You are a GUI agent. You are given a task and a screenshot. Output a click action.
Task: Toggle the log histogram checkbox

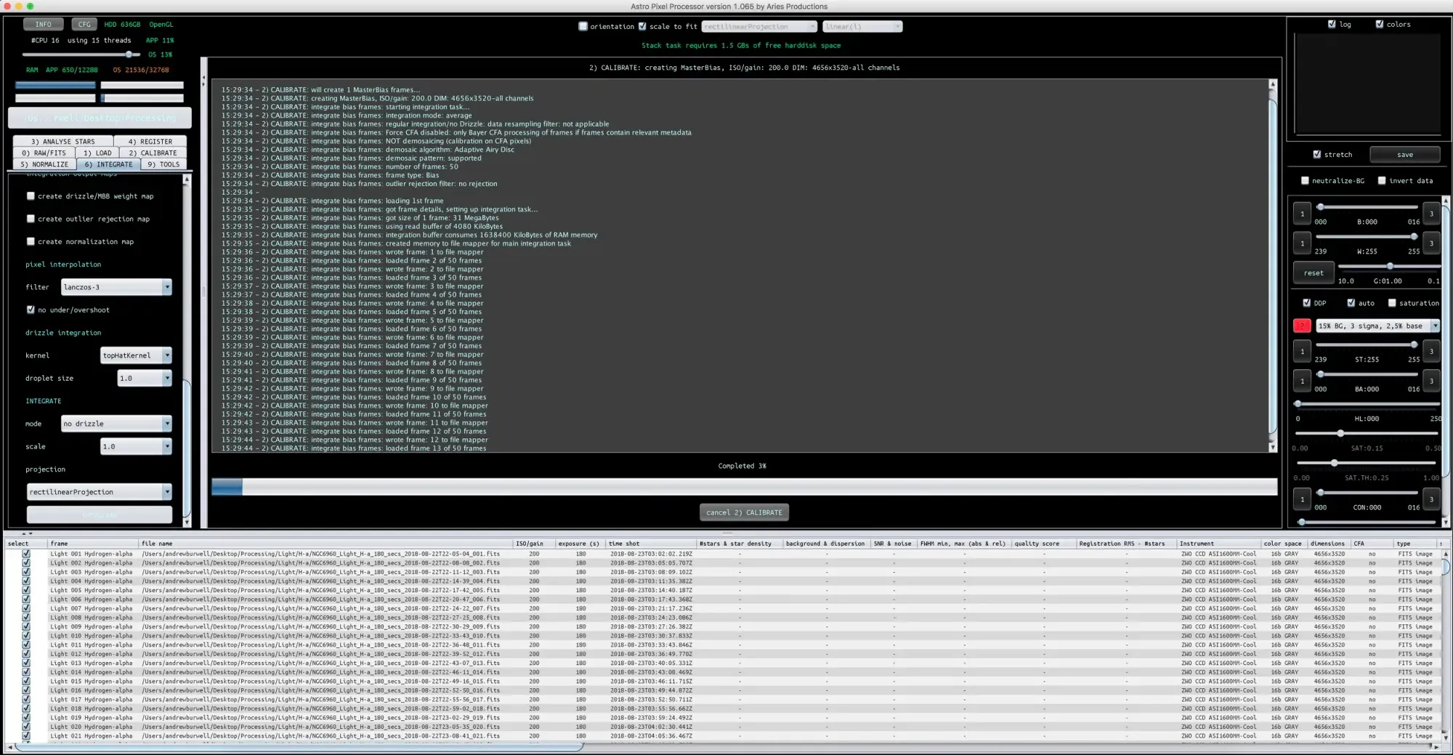click(x=1332, y=24)
